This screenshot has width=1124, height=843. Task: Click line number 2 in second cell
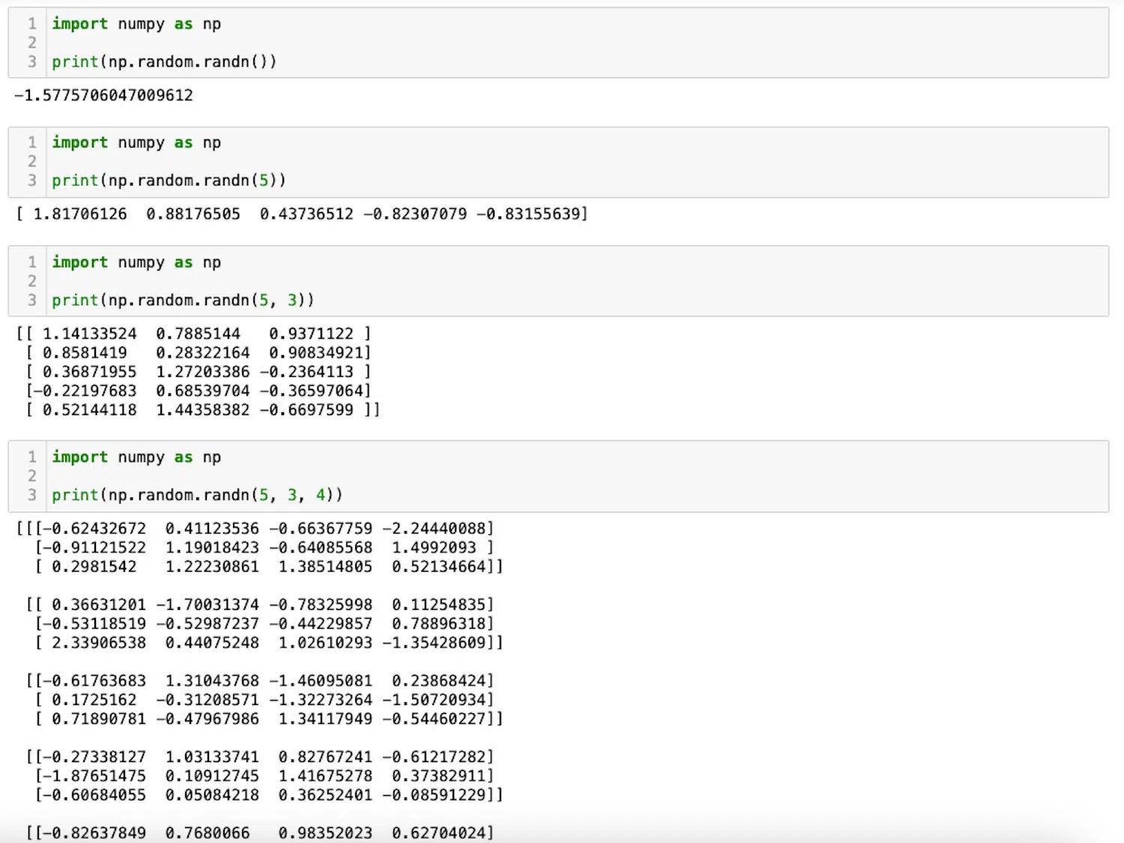coord(31,161)
